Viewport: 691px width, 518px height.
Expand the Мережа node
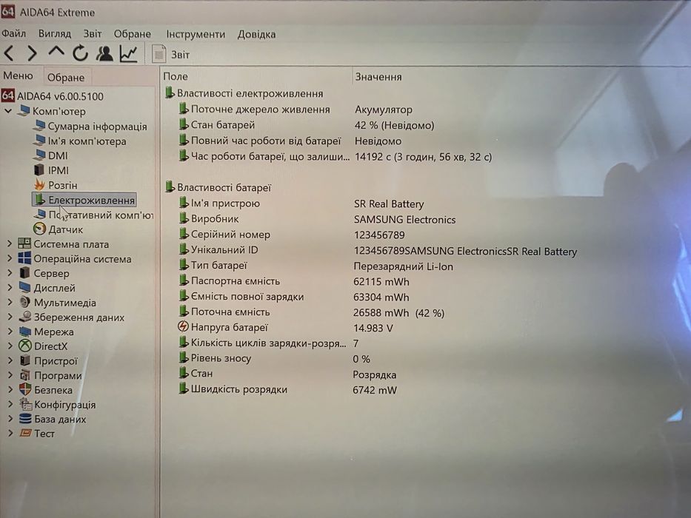[10, 332]
